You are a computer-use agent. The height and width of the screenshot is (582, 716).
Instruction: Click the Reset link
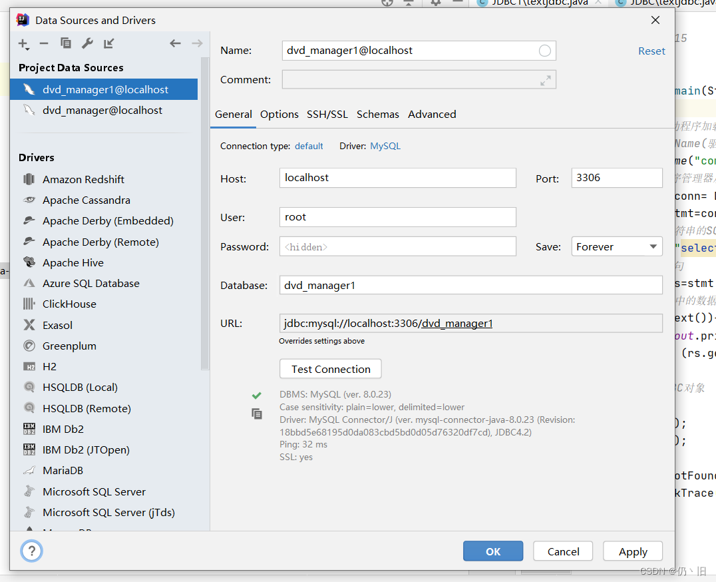pos(651,51)
